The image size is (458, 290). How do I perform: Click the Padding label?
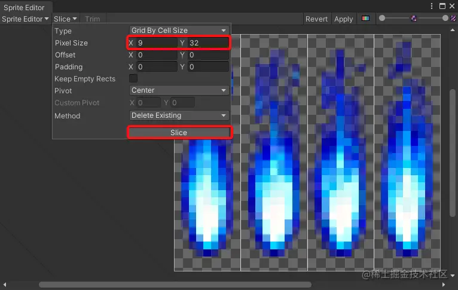69,67
